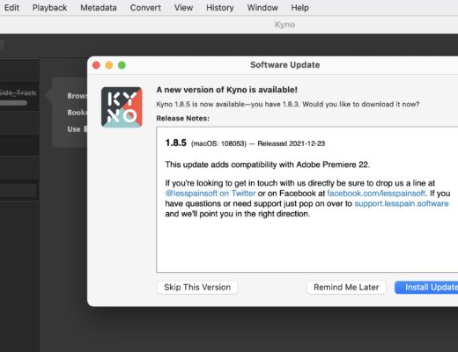Viewport: 458px width, 352px height.
Task: Open the View menu
Action: pos(183,8)
